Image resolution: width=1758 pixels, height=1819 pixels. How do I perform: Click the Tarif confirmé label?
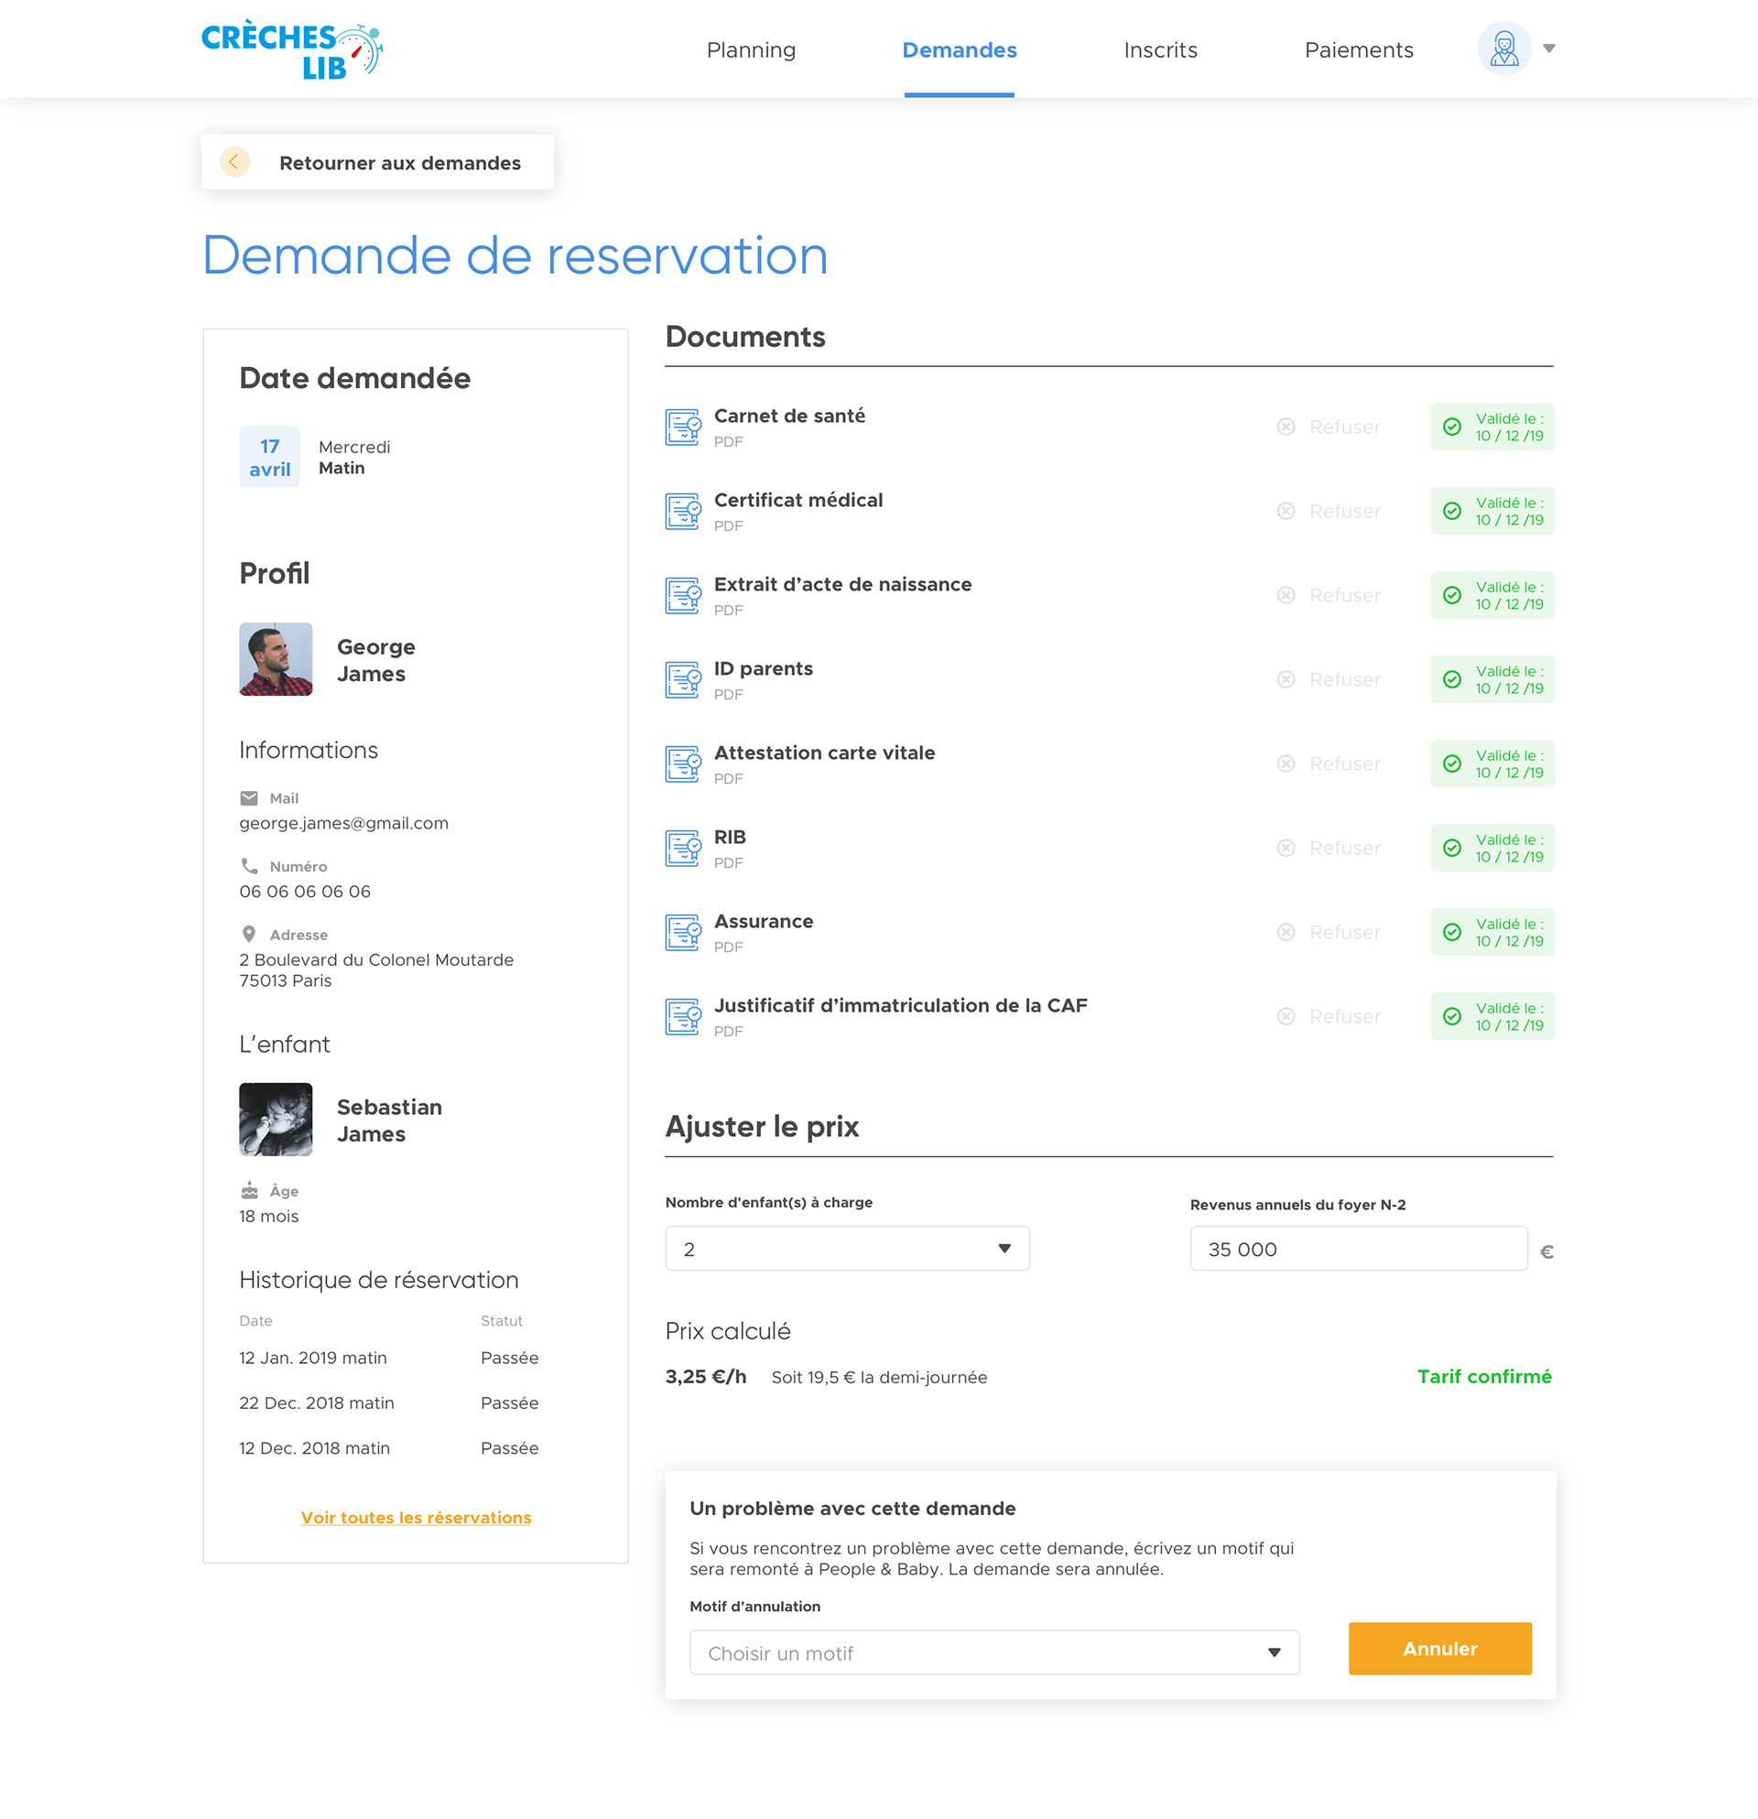pos(1484,1376)
